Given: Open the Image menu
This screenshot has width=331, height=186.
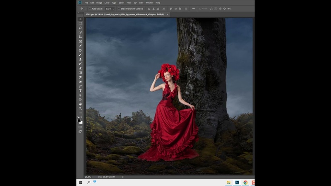Looking at the screenshot, I should (x=99, y=3).
